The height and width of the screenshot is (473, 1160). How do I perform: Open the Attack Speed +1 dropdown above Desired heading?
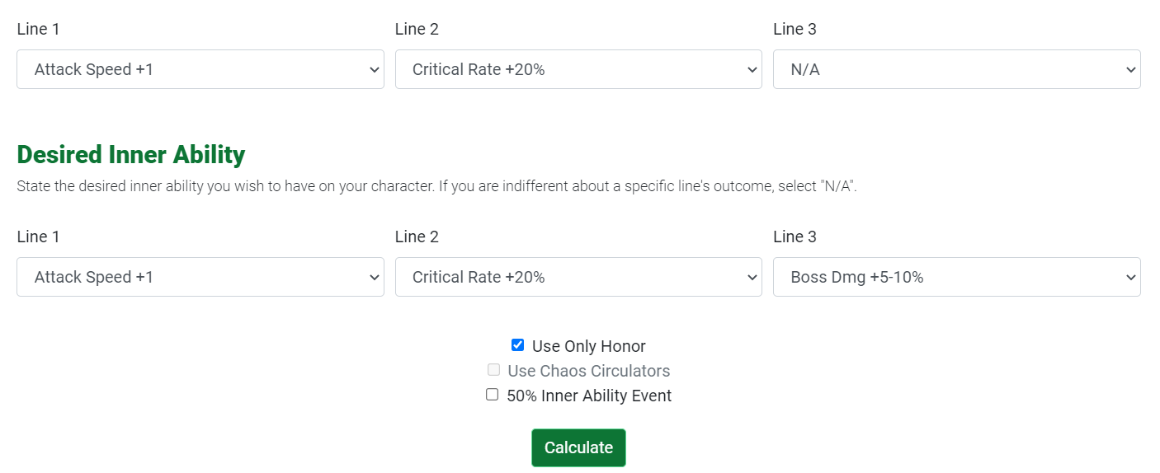(200, 69)
